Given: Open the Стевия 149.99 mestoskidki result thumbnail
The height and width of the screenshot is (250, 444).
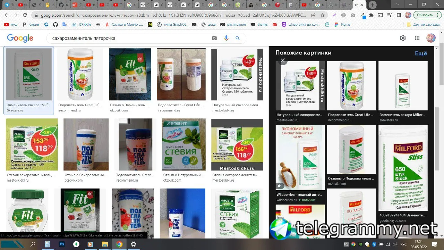Looking at the screenshot, I should pyautogui.click(x=237, y=74).
